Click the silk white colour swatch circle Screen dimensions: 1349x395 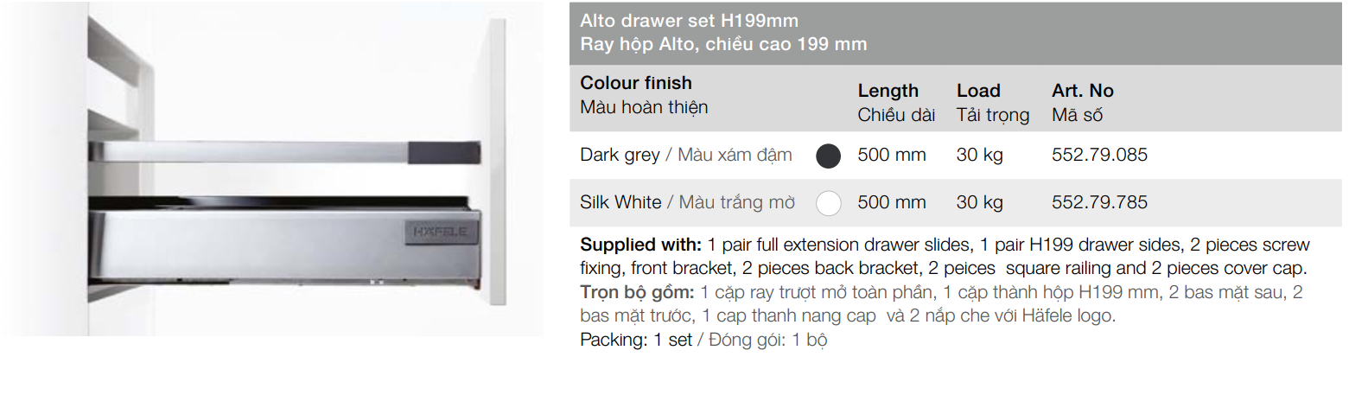click(829, 202)
